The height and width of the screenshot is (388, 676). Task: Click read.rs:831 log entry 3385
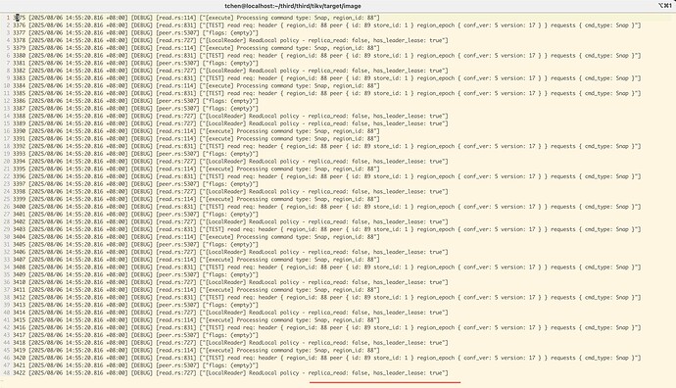tap(327, 93)
